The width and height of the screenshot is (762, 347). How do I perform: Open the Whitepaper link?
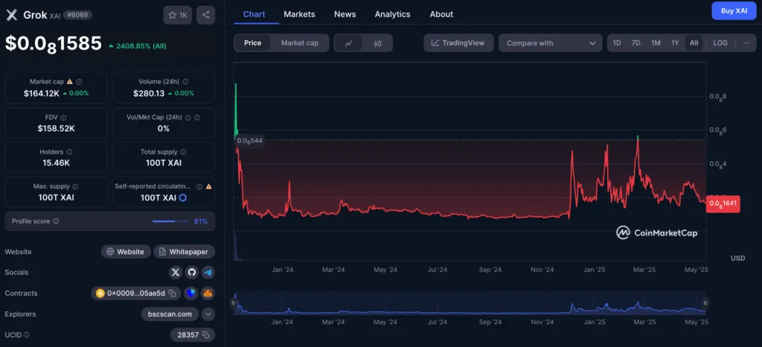[185, 252]
